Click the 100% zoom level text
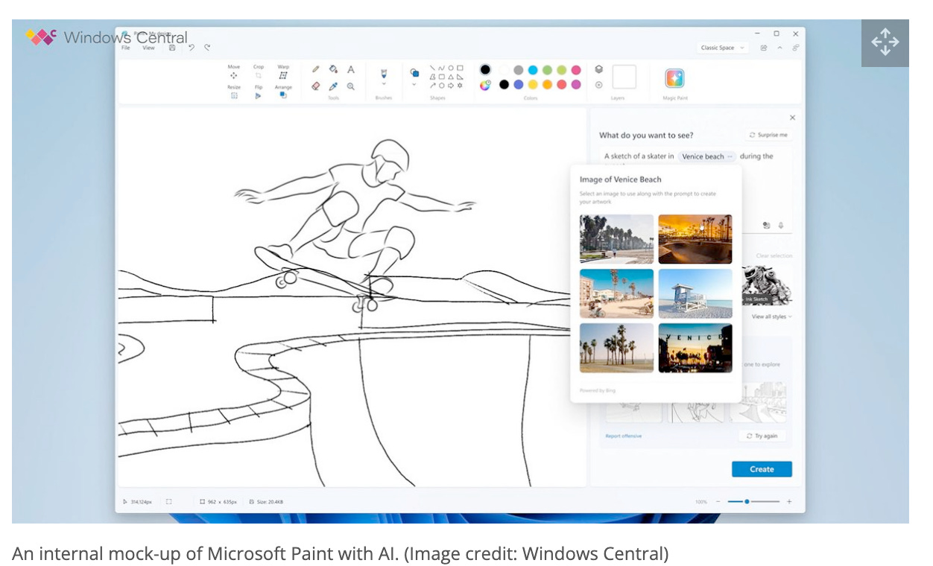 701,502
